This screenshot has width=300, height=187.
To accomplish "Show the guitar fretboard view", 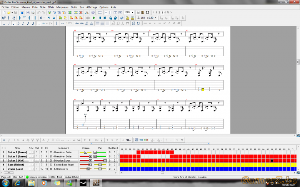I will coord(143,12).
